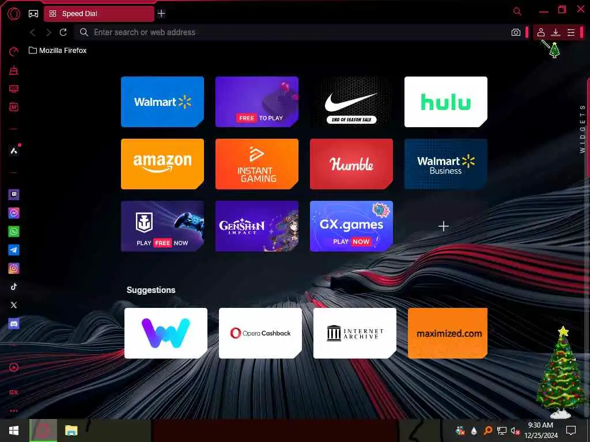The width and height of the screenshot is (590, 442).
Task: Go forward with the forward arrow
Action: coord(48,32)
